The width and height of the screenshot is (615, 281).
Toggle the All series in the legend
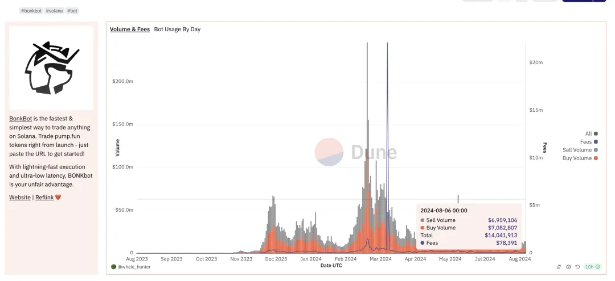point(591,133)
